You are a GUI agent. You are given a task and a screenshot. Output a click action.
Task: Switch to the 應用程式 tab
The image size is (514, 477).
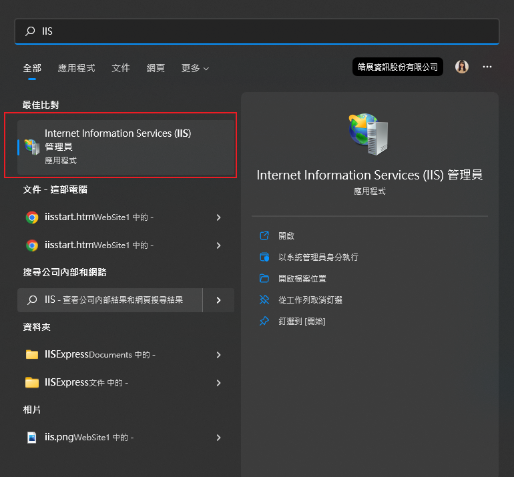point(76,68)
